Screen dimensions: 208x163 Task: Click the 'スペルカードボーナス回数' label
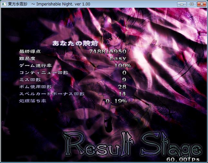[52, 94]
